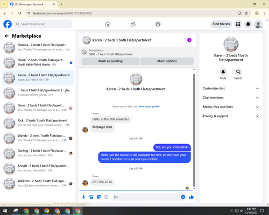Expand Chat members section

click(x=231, y=98)
